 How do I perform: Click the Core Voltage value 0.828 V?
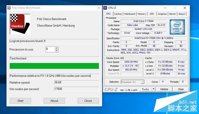pos(158,33)
